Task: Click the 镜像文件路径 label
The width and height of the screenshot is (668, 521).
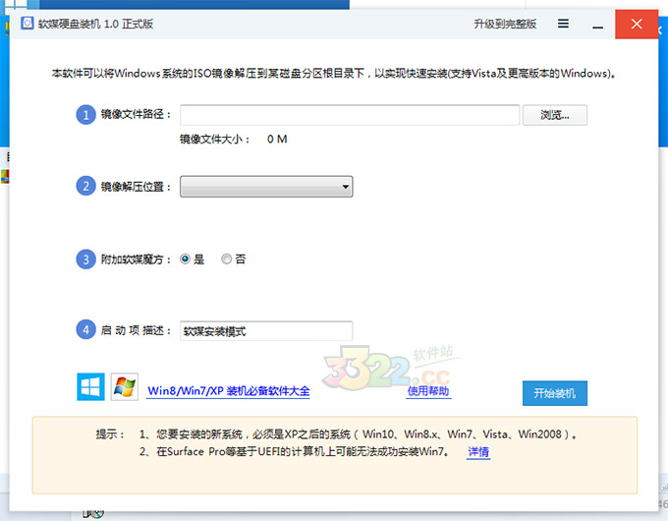Action: tap(136, 114)
